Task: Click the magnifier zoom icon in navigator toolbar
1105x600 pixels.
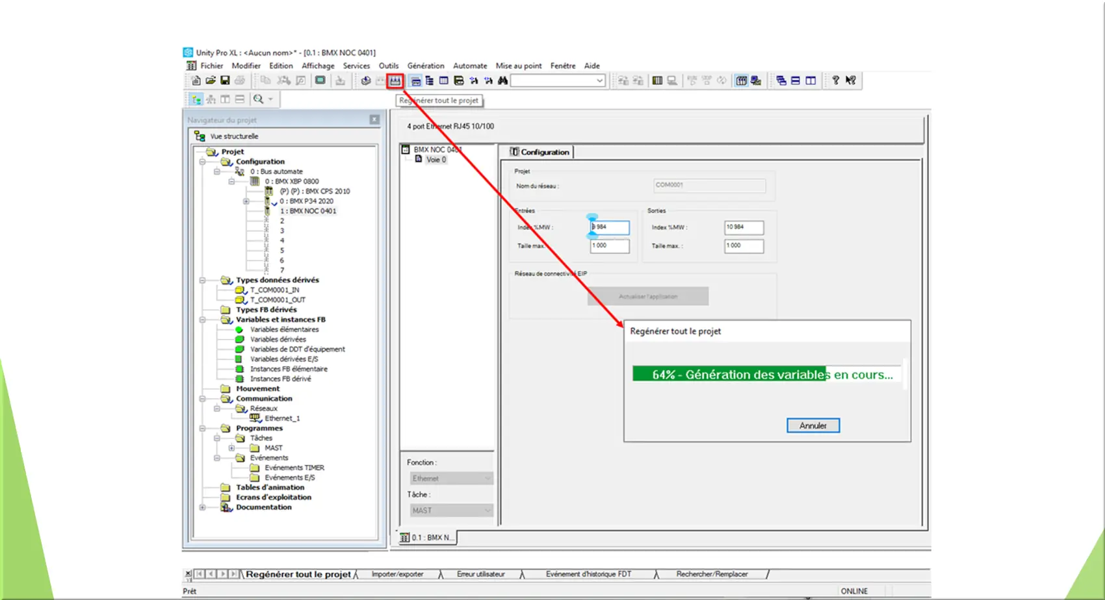Action: (259, 99)
